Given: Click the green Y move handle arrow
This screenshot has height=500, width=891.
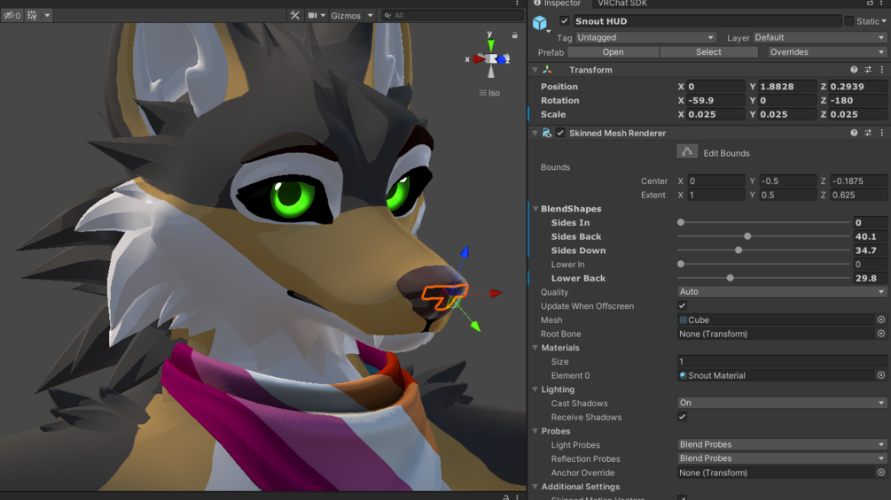Looking at the screenshot, I should point(475,326).
